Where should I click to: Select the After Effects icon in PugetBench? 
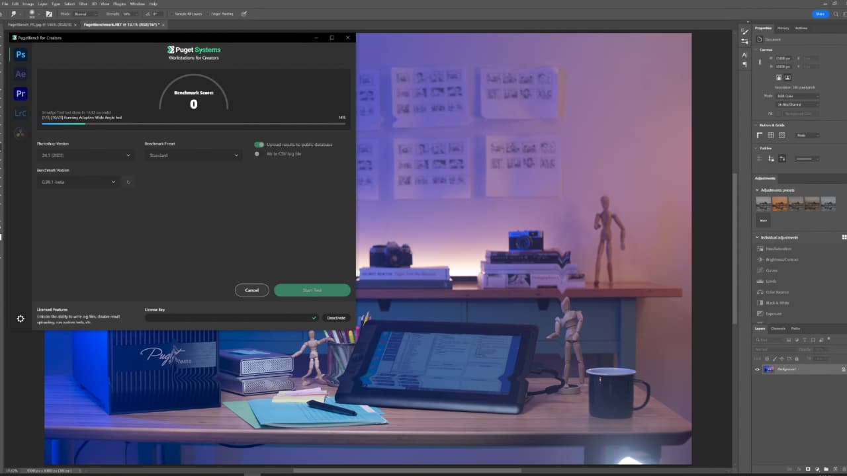pyautogui.click(x=21, y=74)
